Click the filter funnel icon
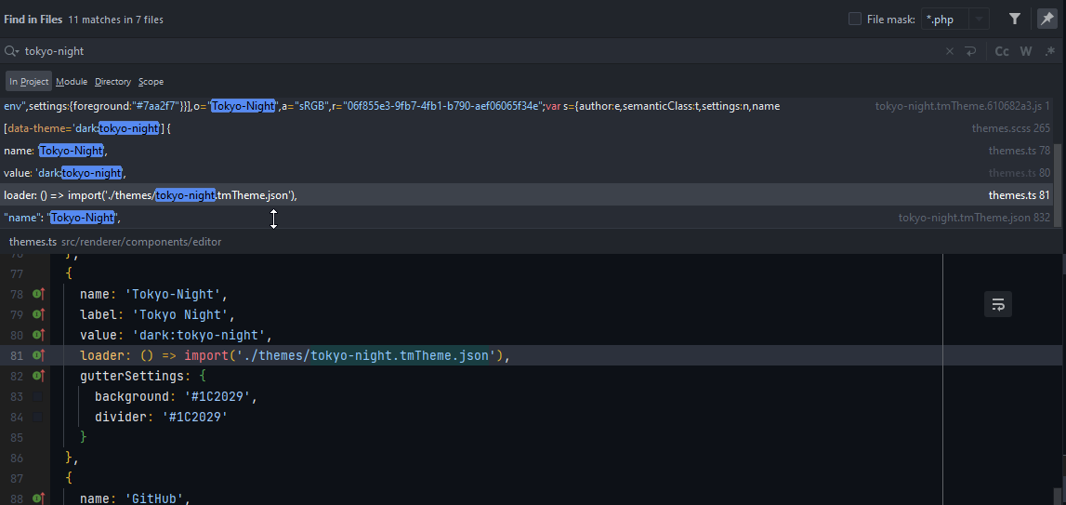 (x=1014, y=19)
